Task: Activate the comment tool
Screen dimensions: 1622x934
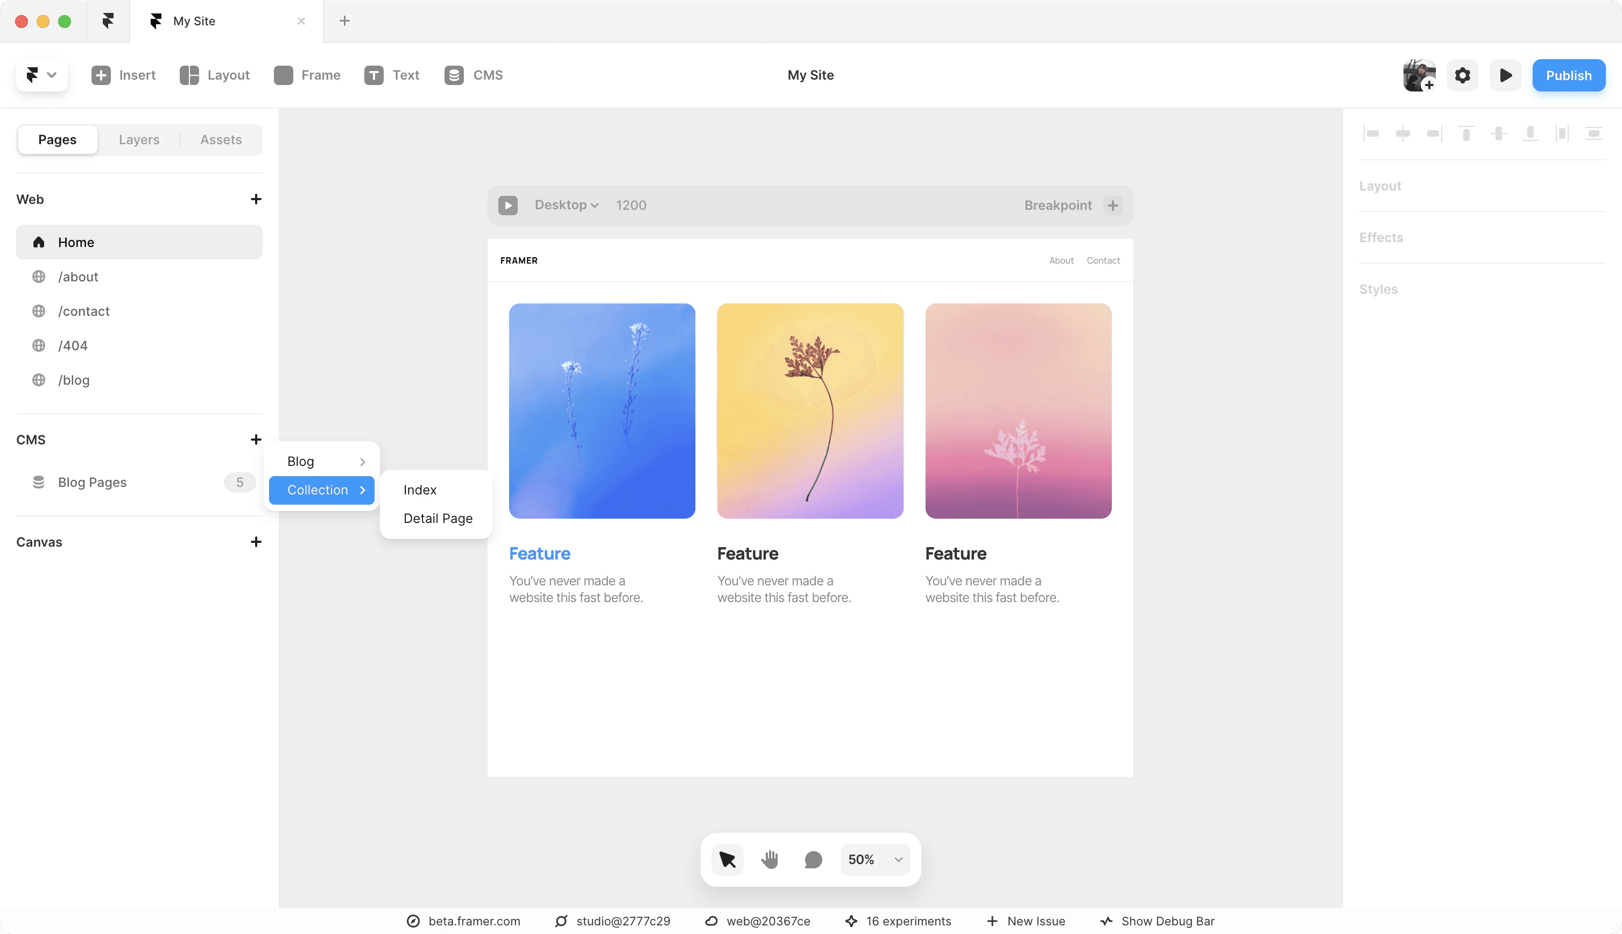Action: pos(813,860)
